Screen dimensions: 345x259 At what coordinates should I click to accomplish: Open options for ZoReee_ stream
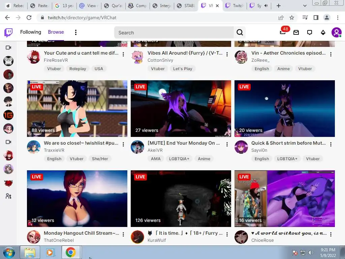coord(331,54)
